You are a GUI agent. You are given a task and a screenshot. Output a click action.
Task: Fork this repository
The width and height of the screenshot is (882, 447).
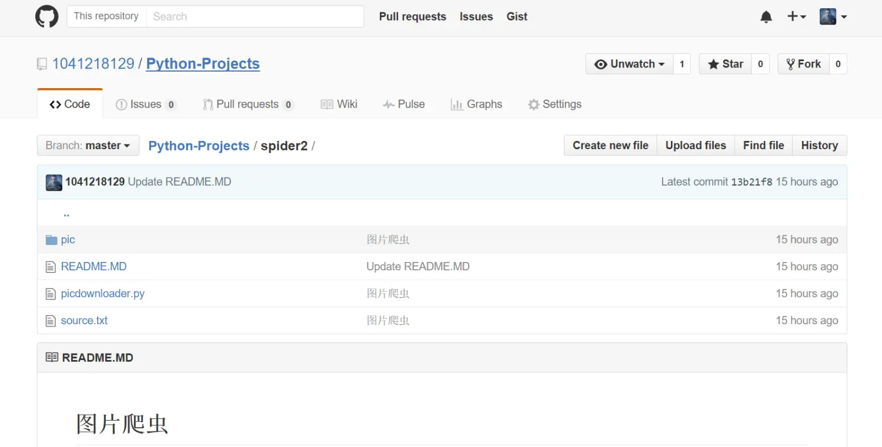[x=803, y=64]
